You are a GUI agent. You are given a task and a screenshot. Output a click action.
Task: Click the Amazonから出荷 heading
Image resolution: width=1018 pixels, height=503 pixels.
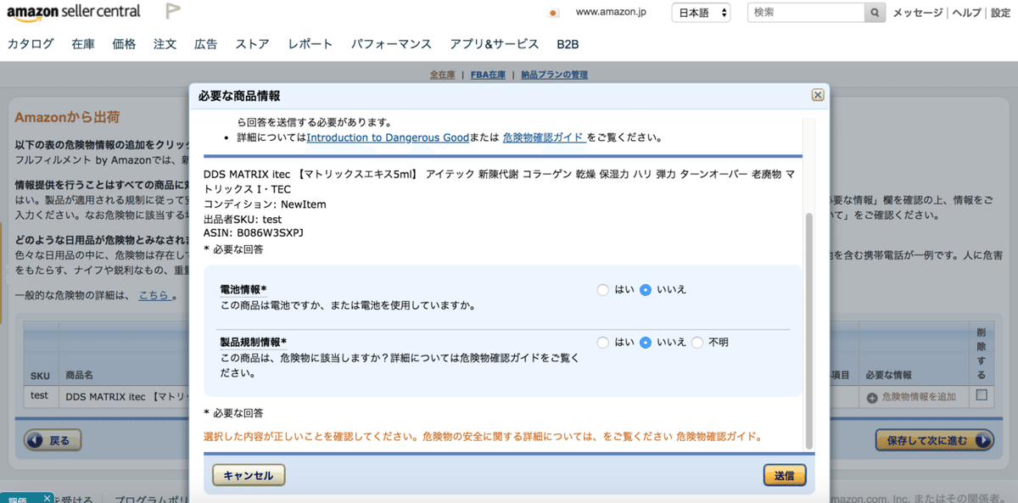click(x=67, y=118)
